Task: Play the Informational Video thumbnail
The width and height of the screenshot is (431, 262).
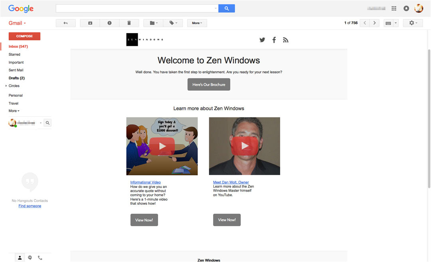Action: point(162,146)
